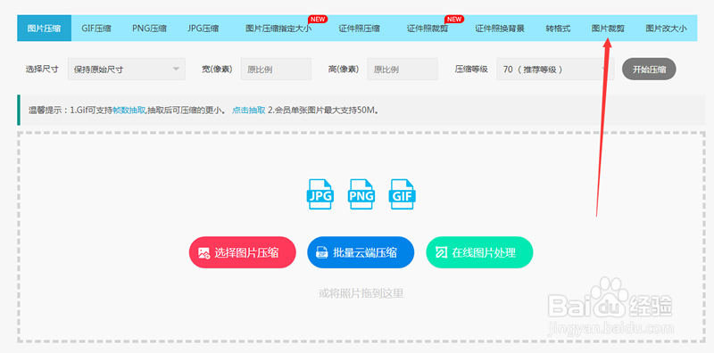The image size is (714, 353).
Task: Switch to PNG压缩 tab
Action: click(149, 29)
